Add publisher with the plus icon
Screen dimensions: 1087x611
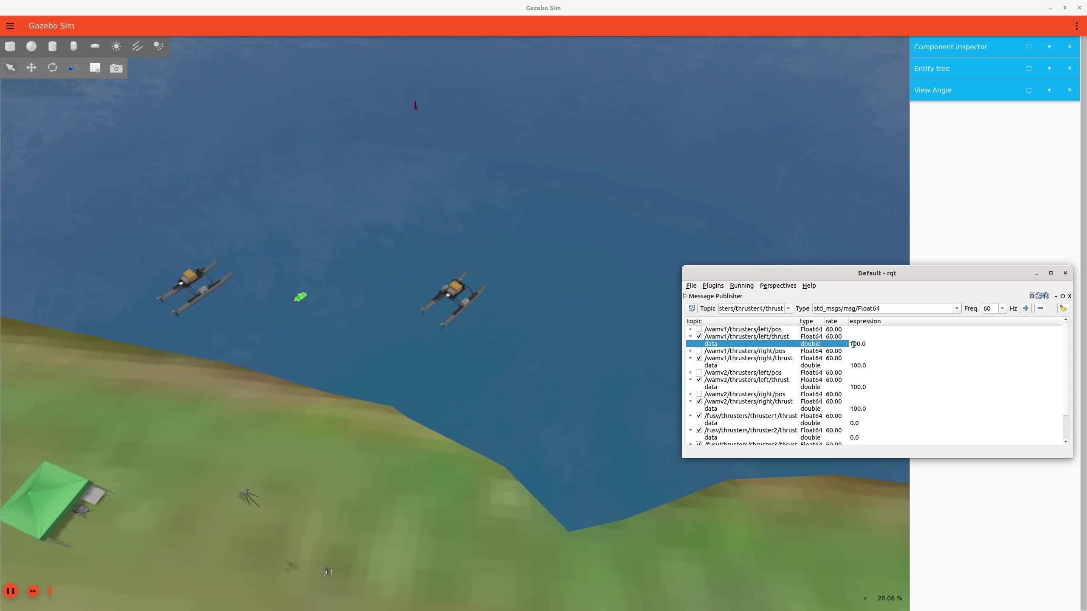click(x=1026, y=308)
